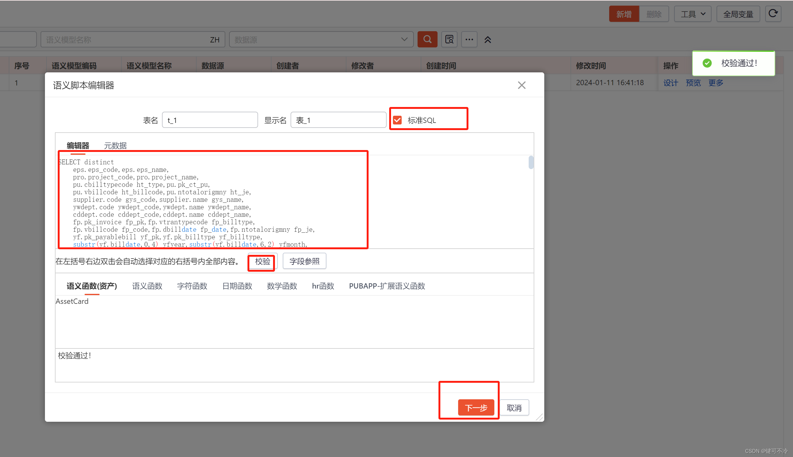
Task: Uncheck the 标准SQL checkbox
Action: 397,120
